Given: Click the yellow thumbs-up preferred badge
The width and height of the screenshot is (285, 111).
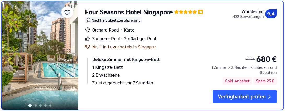Looking at the screenshot, I should click(201, 12).
